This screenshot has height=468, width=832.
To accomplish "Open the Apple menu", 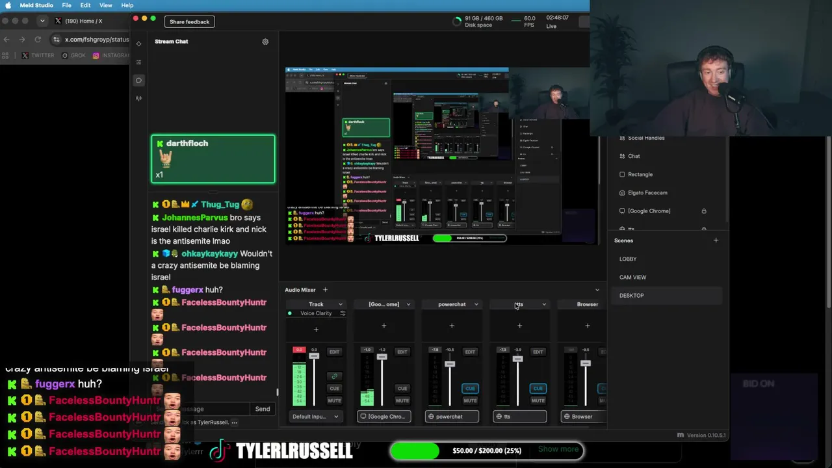I will click(8, 5).
